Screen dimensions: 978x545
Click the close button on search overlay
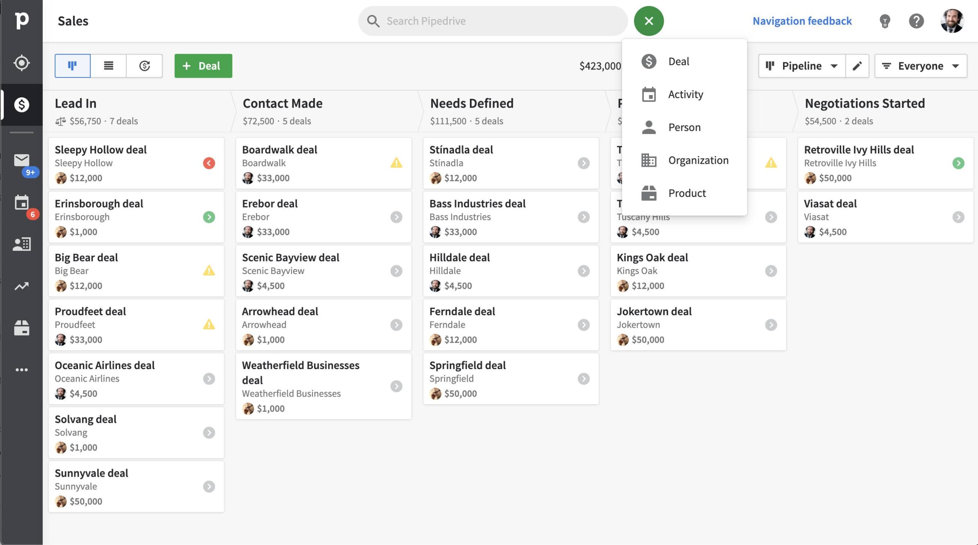pyautogui.click(x=648, y=21)
